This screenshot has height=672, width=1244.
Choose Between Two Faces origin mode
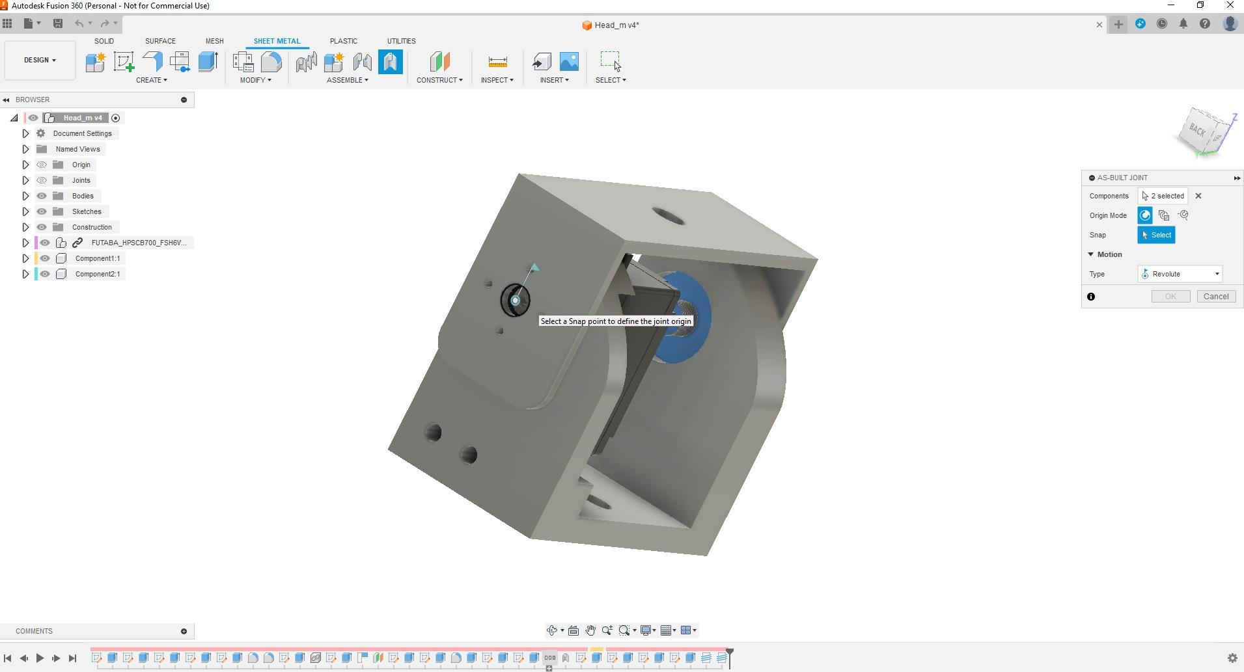click(x=1164, y=215)
